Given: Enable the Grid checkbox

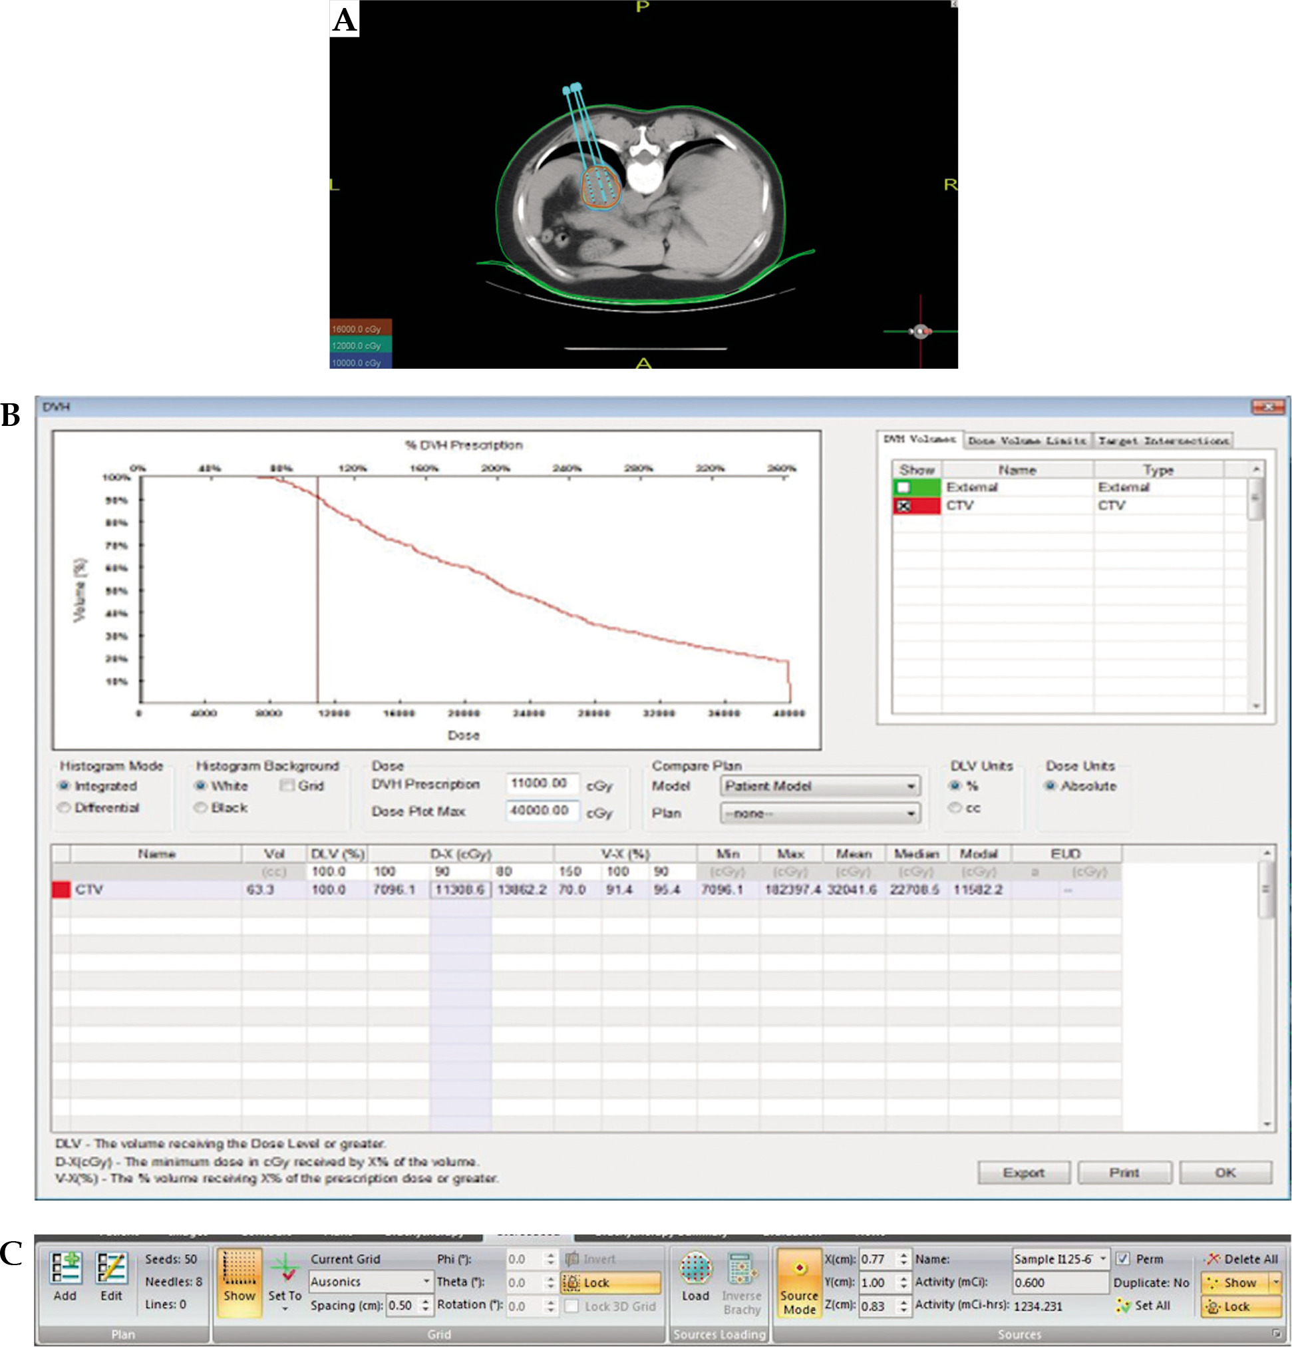Looking at the screenshot, I should [x=287, y=785].
